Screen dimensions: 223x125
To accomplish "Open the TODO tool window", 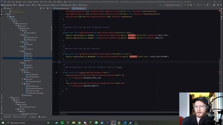I will point(8,117).
